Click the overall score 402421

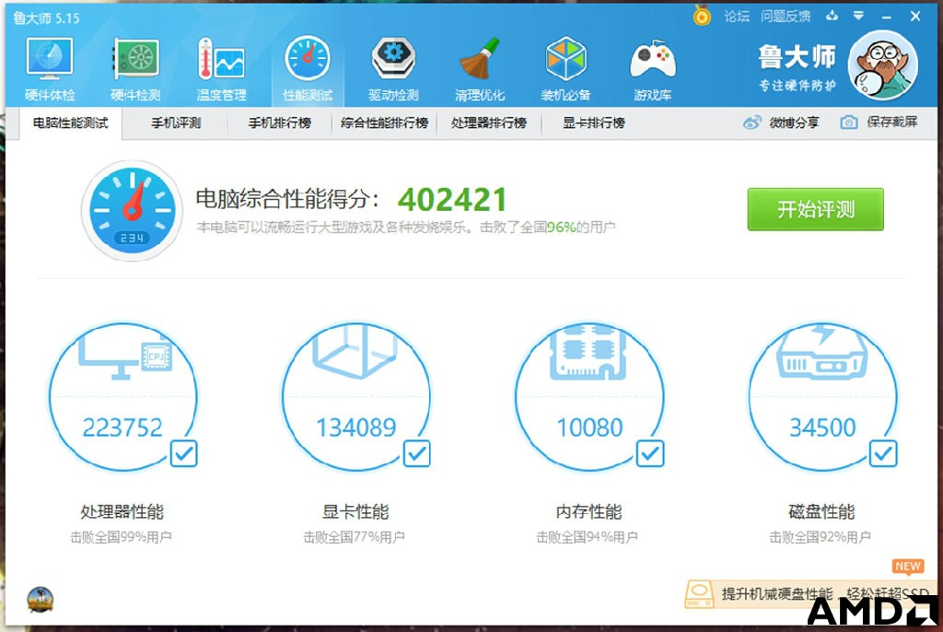coord(452,200)
